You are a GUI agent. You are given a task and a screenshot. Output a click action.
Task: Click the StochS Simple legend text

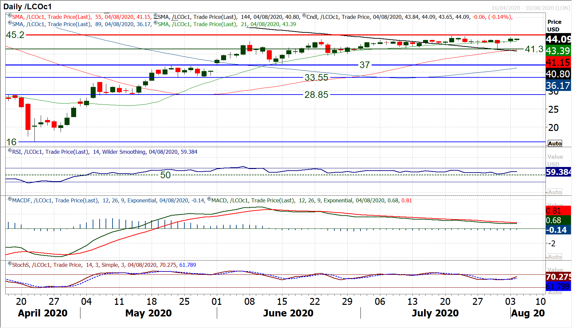point(104,265)
